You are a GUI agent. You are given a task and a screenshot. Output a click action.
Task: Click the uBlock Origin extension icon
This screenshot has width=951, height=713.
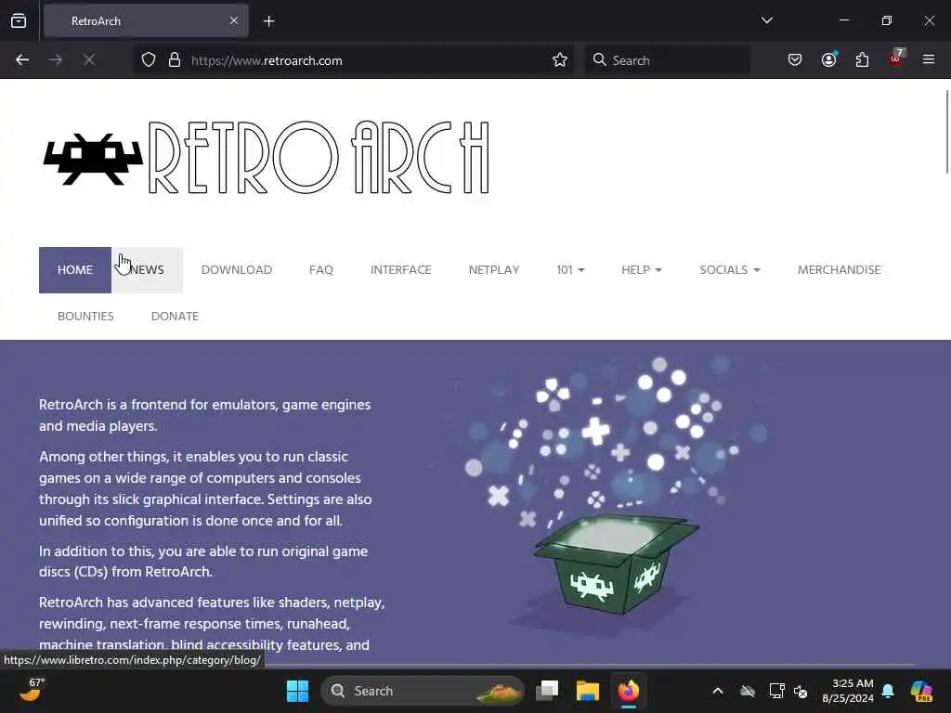(896, 58)
